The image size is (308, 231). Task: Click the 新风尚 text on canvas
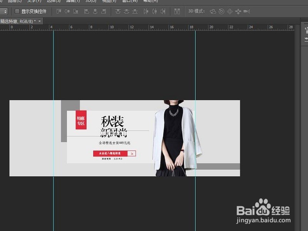click(x=114, y=132)
